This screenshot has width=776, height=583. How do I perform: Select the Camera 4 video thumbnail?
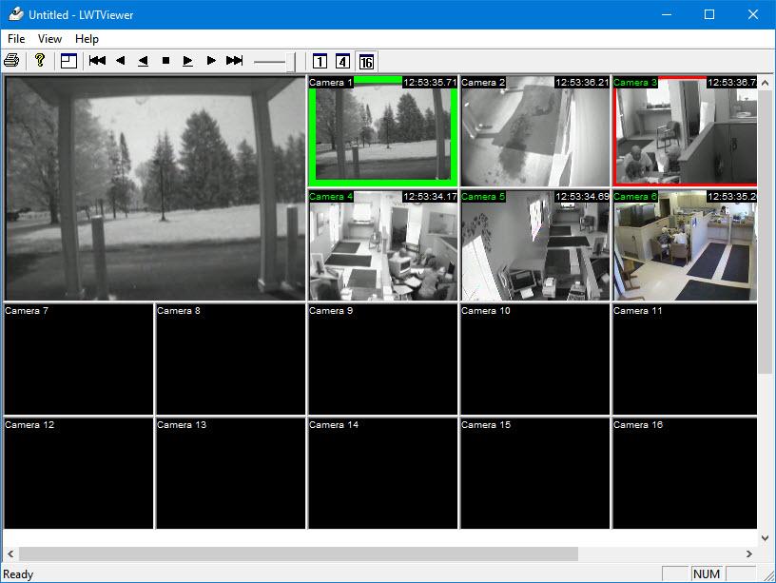382,247
